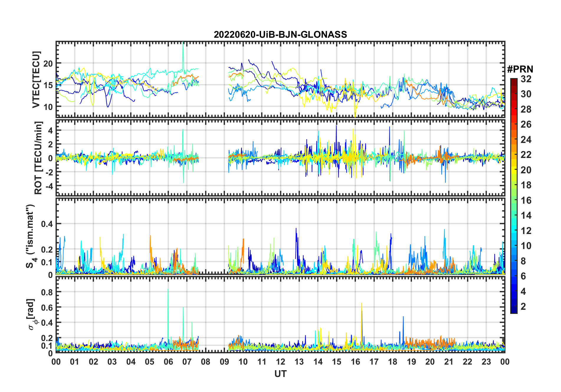Click the colorbar tick label 16

pos(526,200)
